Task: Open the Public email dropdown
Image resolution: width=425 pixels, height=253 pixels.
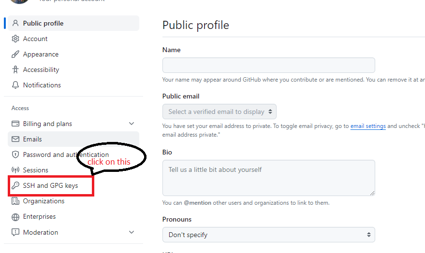Action: [220, 112]
